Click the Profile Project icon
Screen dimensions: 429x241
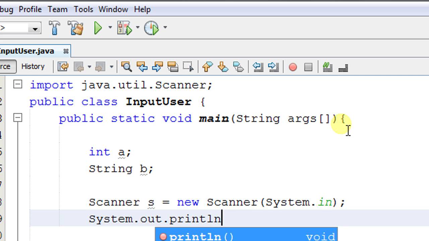click(x=151, y=28)
